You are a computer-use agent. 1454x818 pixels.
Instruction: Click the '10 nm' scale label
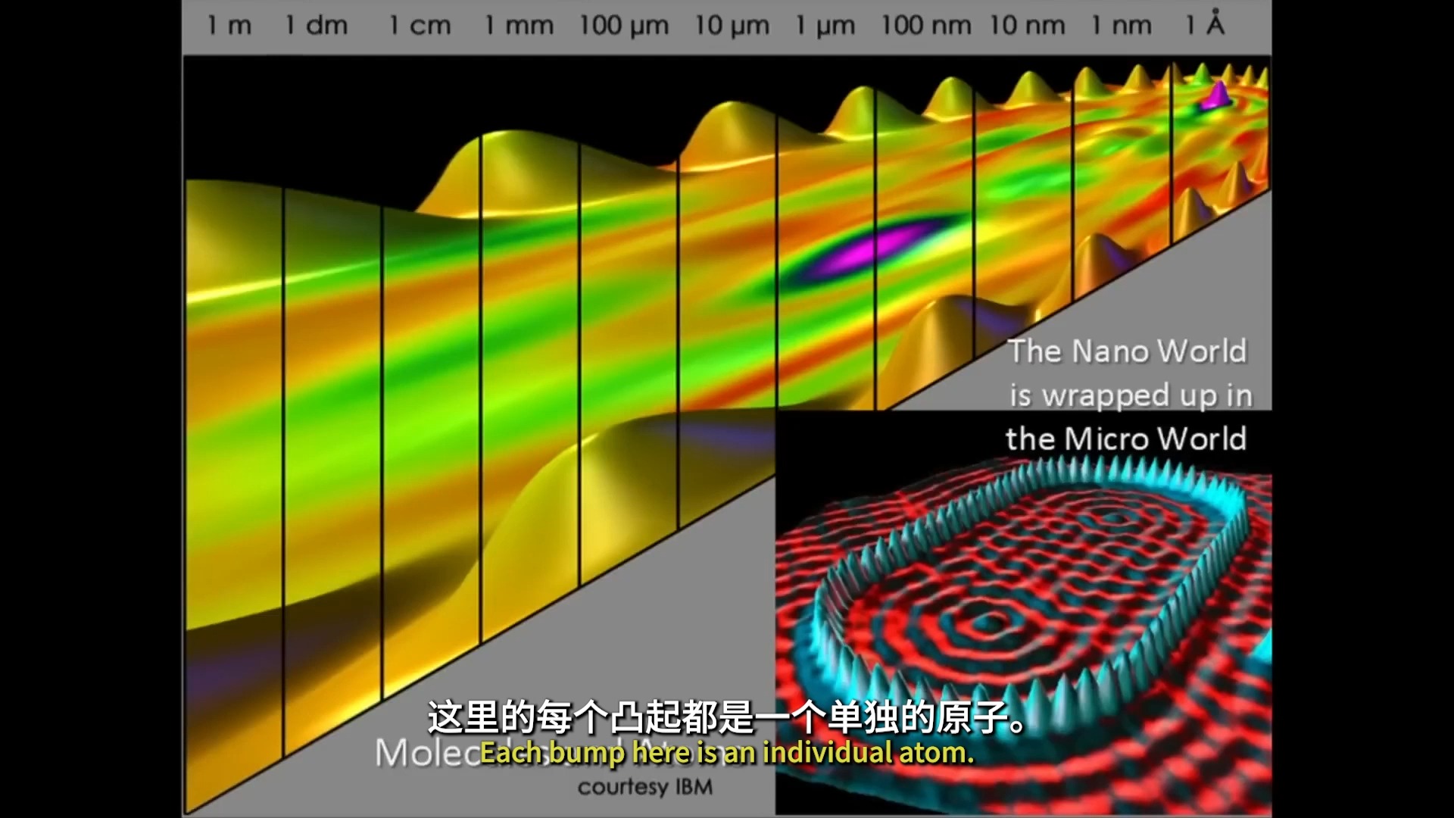1027,26
